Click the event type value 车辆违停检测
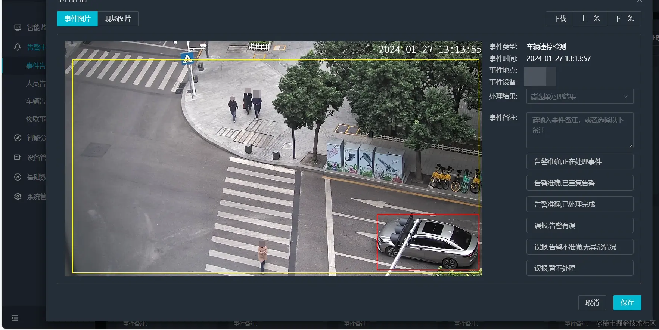The height and width of the screenshot is (330, 659). tap(546, 47)
